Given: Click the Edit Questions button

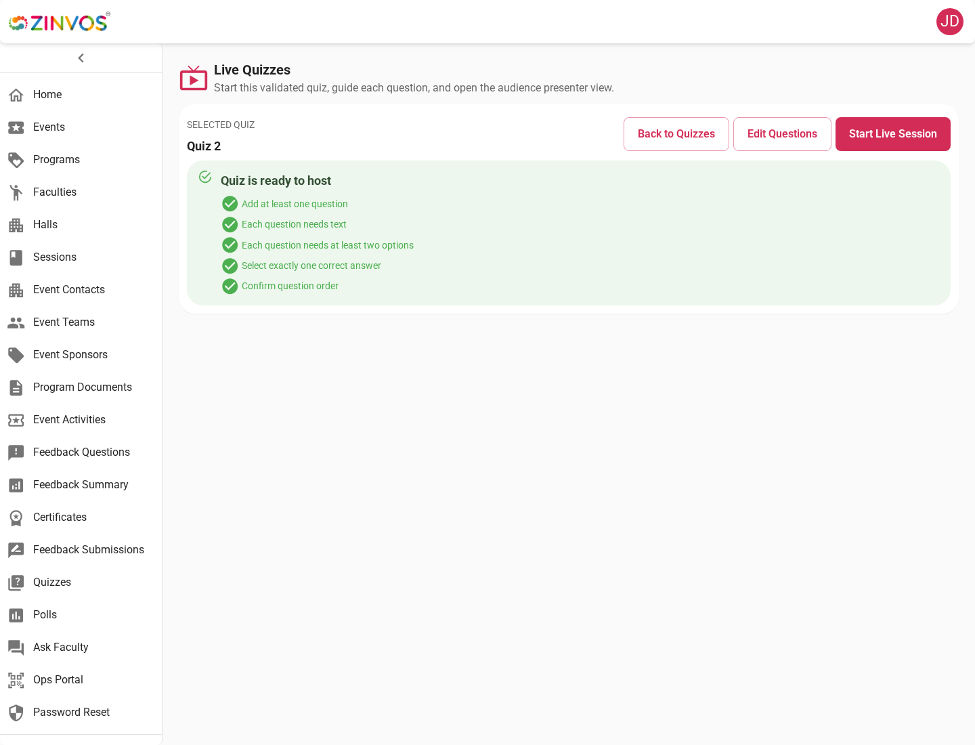Looking at the screenshot, I should click(x=782, y=134).
